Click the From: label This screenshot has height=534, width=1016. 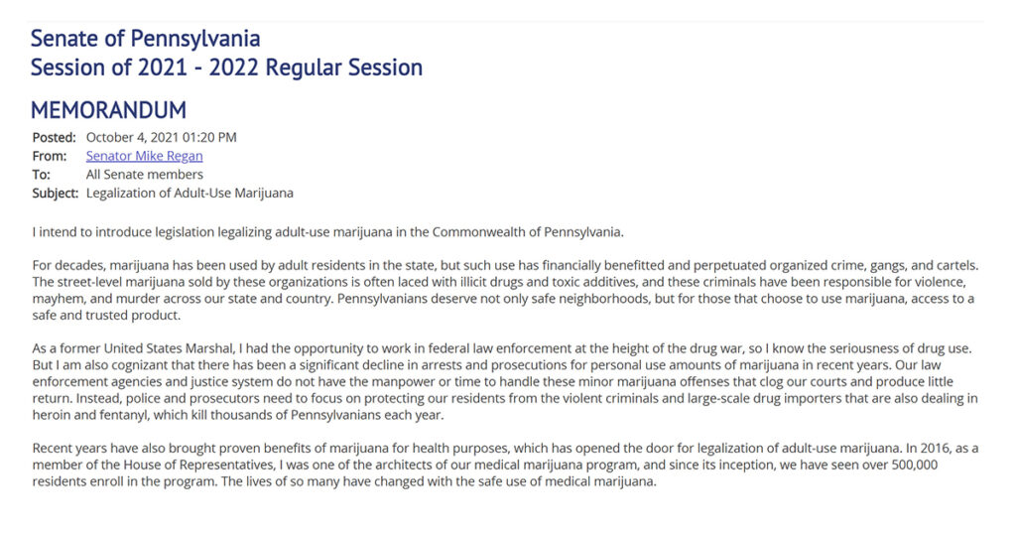point(50,156)
